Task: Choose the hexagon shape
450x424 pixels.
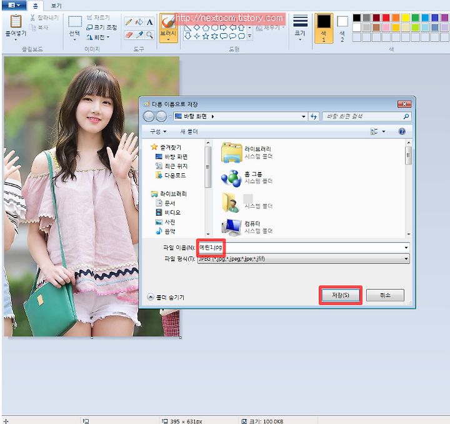Action: [214, 28]
